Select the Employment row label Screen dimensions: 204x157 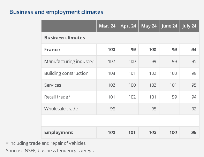(x=59, y=132)
